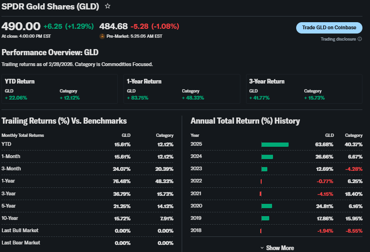Click the Performance Overview: GLD heading

click(x=50, y=52)
